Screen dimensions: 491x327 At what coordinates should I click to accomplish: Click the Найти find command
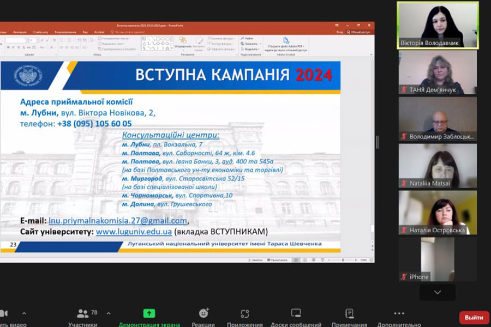[x=247, y=39]
